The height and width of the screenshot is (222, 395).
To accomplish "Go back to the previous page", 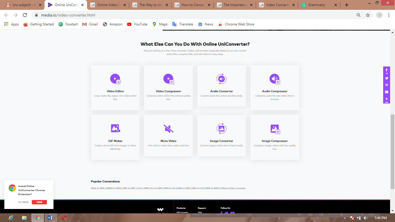I will [6, 15].
